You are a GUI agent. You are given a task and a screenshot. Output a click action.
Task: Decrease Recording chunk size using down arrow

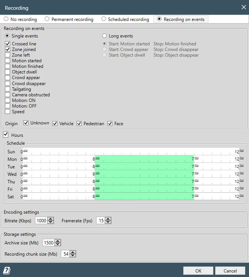[73, 256]
